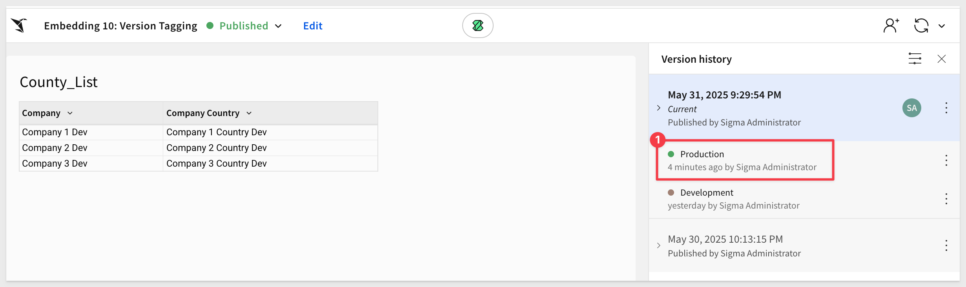Open the green Sigma assistant icon

coord(478,25)
